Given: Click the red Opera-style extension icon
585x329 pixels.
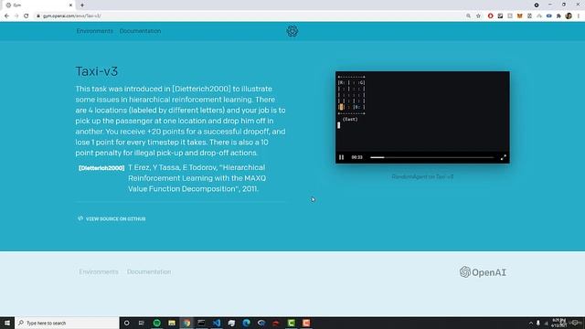Looking at the screenshot, I should [490, 16].
